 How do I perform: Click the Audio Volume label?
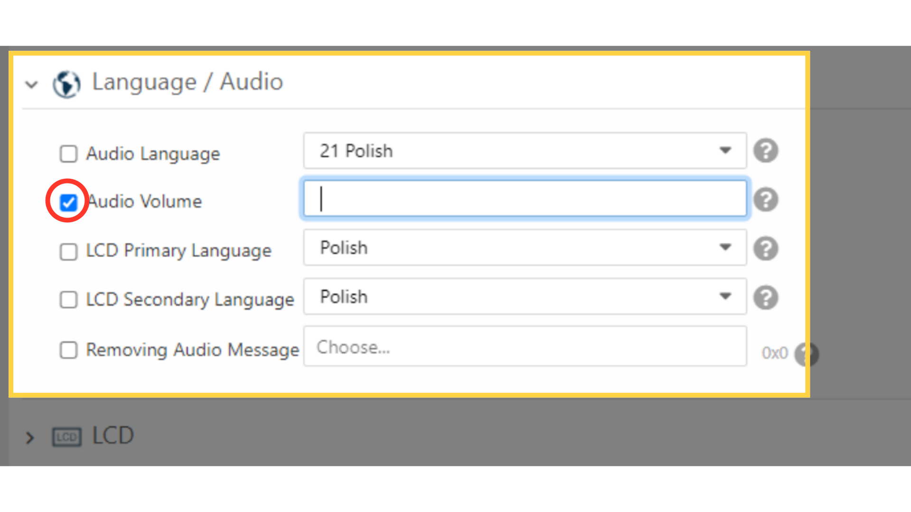[x=145, y=201]
